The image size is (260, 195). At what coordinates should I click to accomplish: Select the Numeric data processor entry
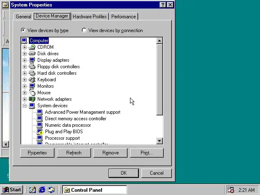(x=68, y=125)
